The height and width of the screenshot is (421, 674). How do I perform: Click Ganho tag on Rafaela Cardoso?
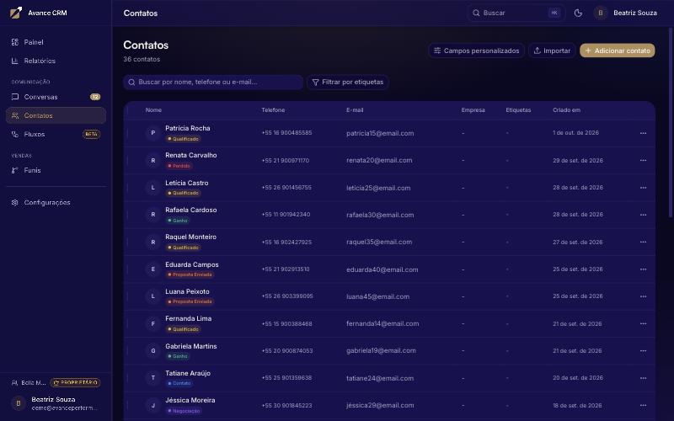tap(178, 221)
